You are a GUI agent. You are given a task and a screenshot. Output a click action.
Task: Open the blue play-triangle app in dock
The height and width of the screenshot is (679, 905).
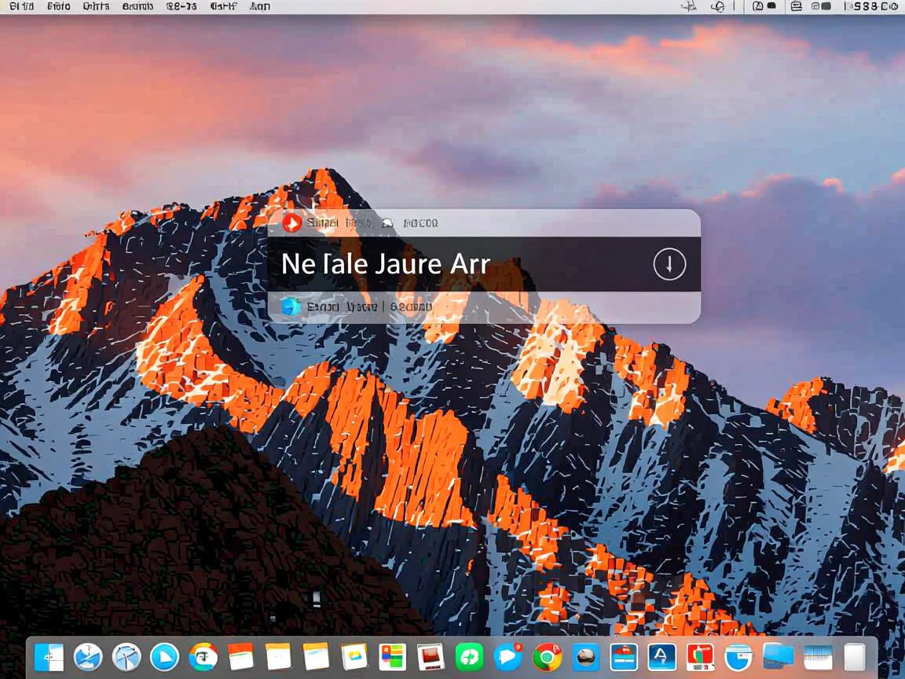(164, 657)
